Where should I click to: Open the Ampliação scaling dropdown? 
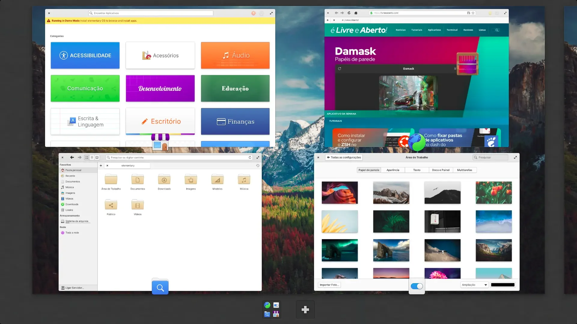click(x=475, y=285)
